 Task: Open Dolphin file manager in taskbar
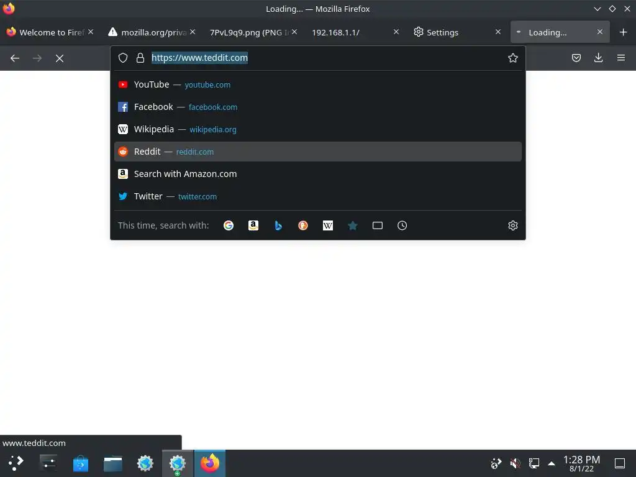coord(113,463)
